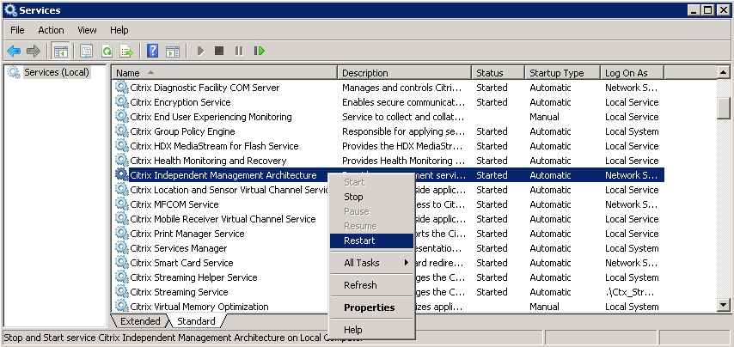734x347 pixels.
Task: Click the Refresh toolbar icon
Action: (107, 51)
